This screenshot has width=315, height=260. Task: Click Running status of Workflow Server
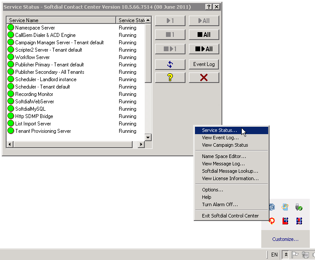coord(127,57)
